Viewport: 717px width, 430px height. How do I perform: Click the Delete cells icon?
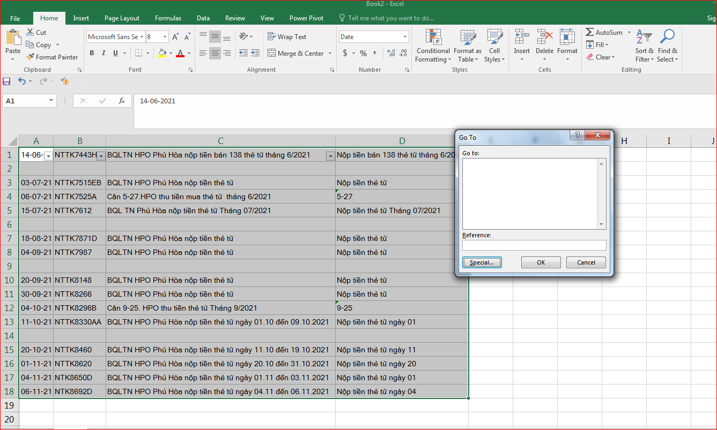pyautogui.click(x=544, y=36)
